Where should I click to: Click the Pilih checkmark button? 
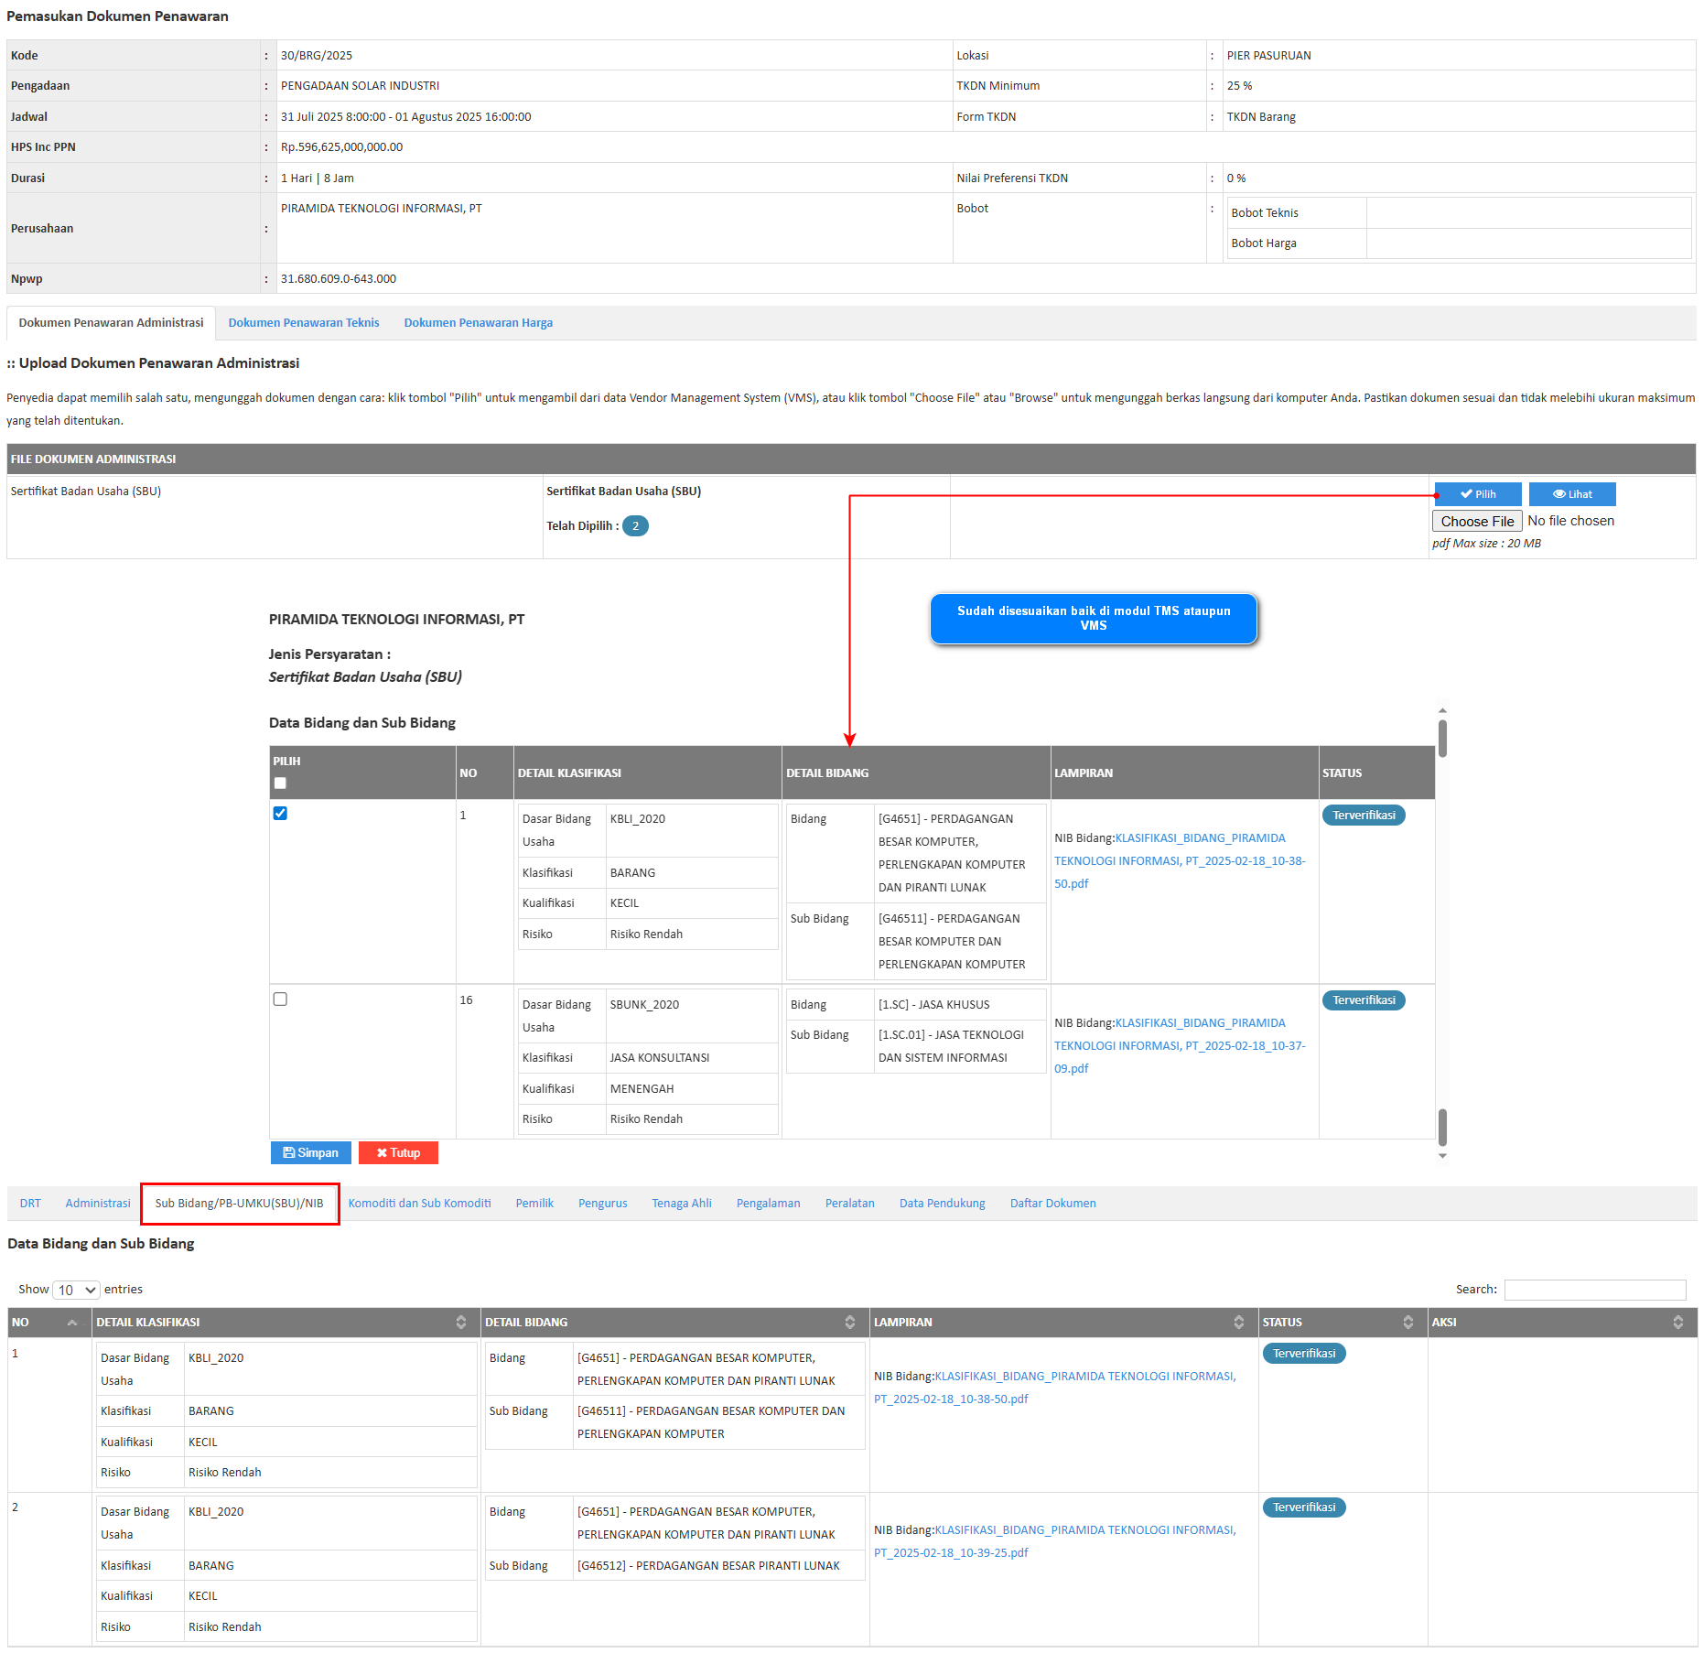tap(1477, 494)
